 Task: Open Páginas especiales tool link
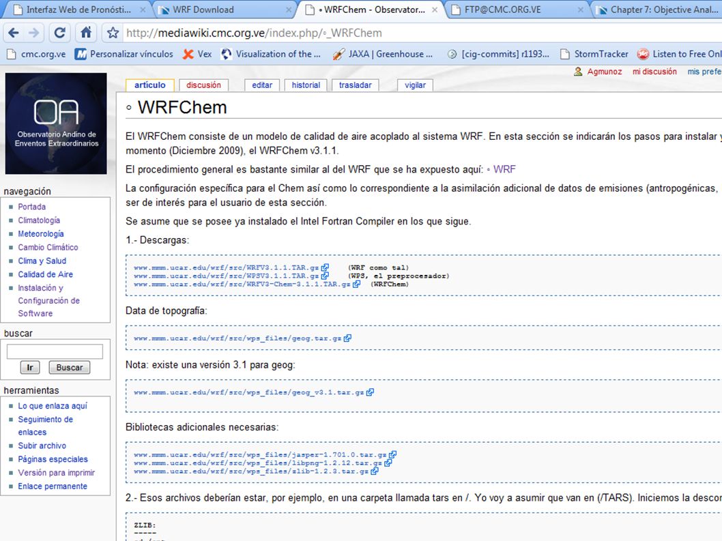click(x=53, y=459)
